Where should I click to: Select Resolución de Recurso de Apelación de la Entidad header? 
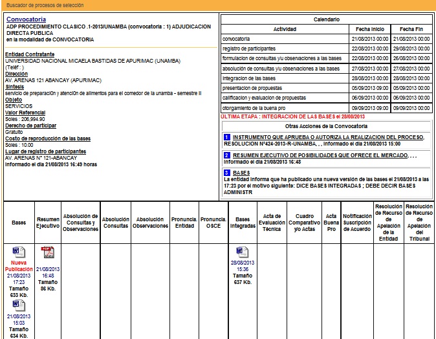click(x=388, y=223)
